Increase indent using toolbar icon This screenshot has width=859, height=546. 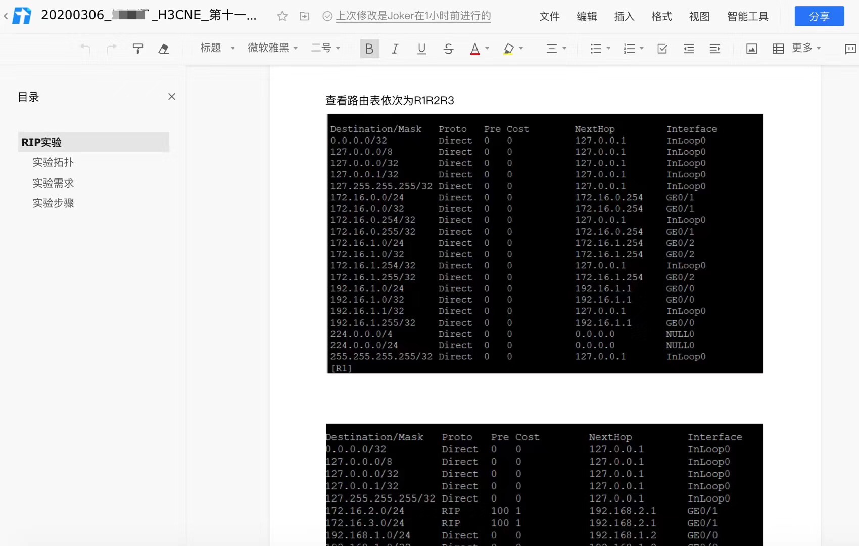pos(714,49)
